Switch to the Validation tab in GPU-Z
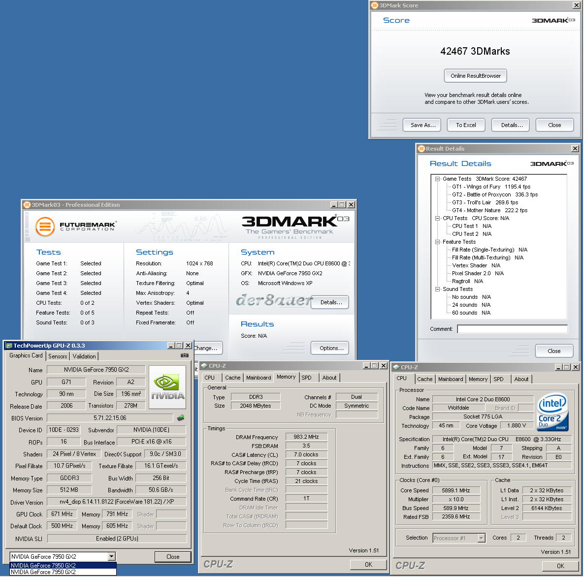The image size is (584, 577). (84, 356)
